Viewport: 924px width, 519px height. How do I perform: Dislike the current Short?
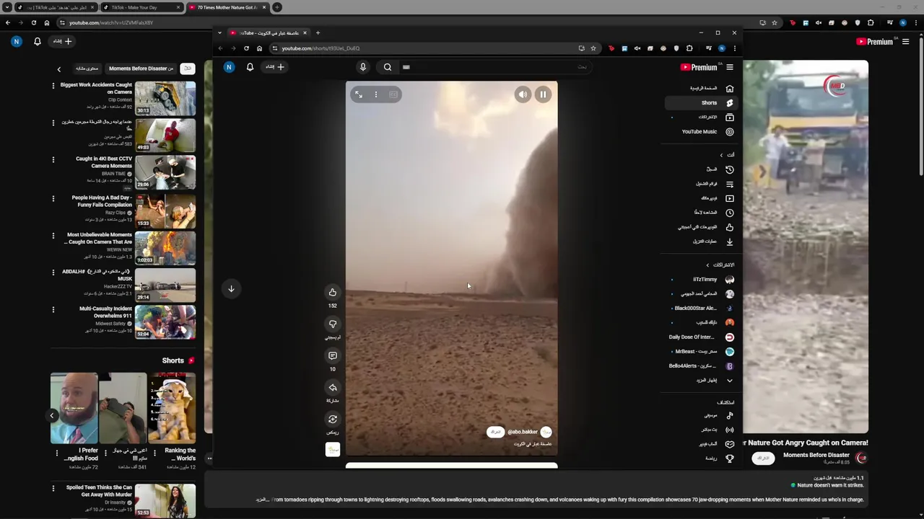(x=333, y=324)
